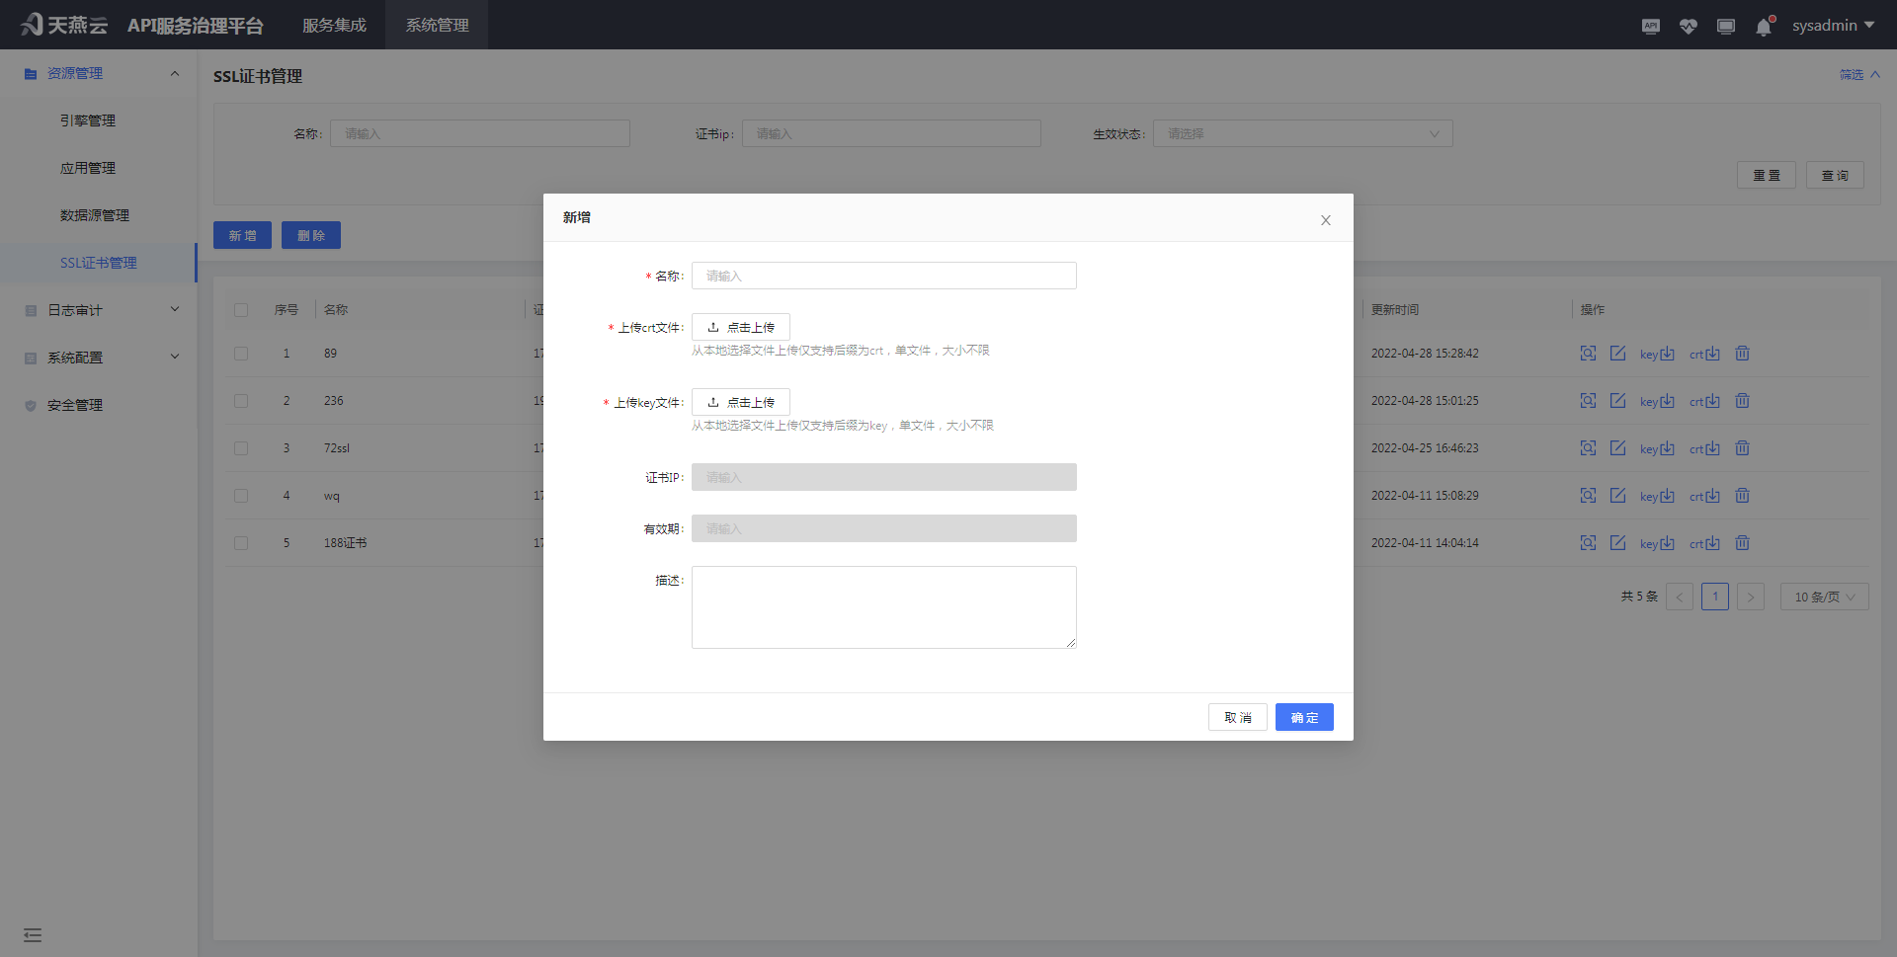Download the key file for certificate wq
The height and width of the screenshot is (957, 1897).
coord(1656,495)
